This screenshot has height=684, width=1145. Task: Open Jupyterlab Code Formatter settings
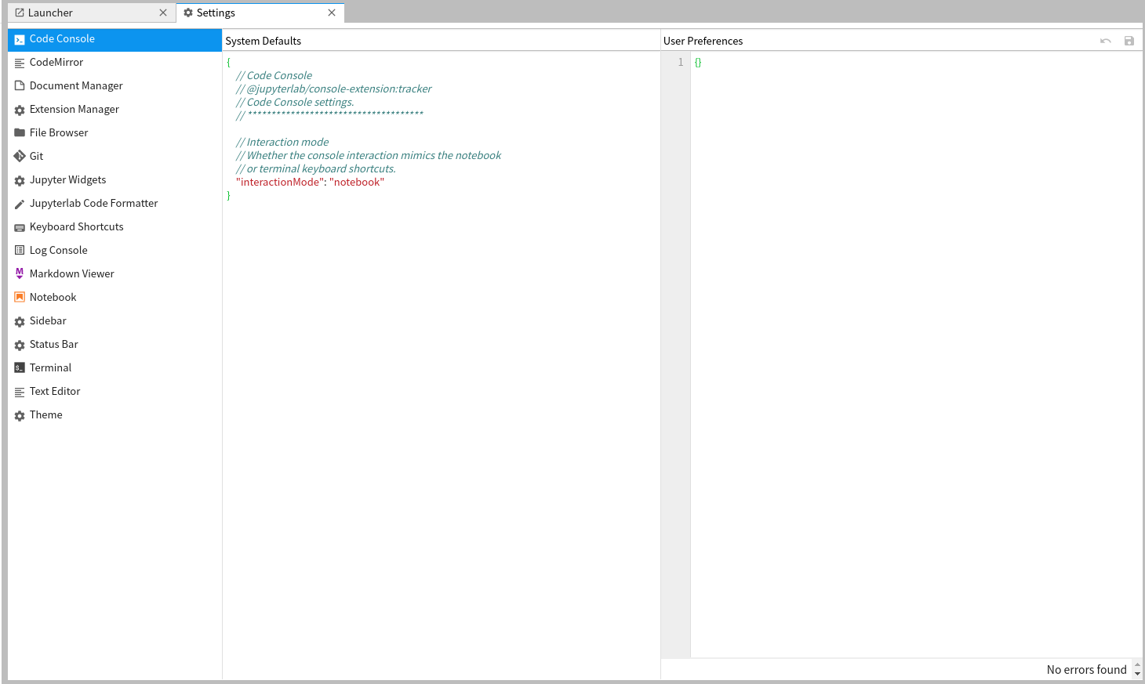point(114,204)
